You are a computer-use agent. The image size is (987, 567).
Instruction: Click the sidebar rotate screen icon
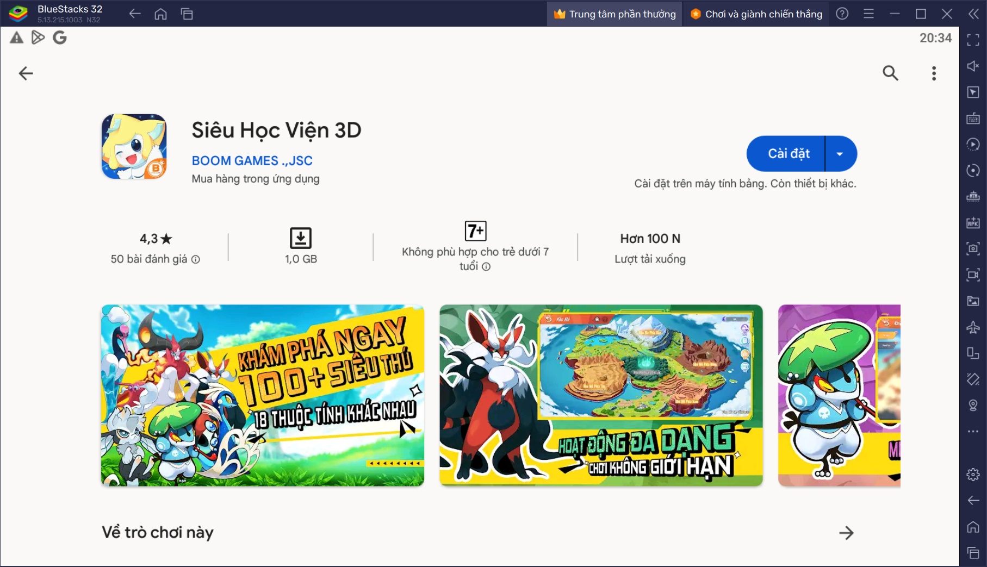coord(973,353)
